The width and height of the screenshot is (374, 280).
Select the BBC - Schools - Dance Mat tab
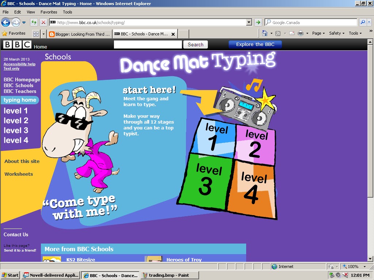142,34
